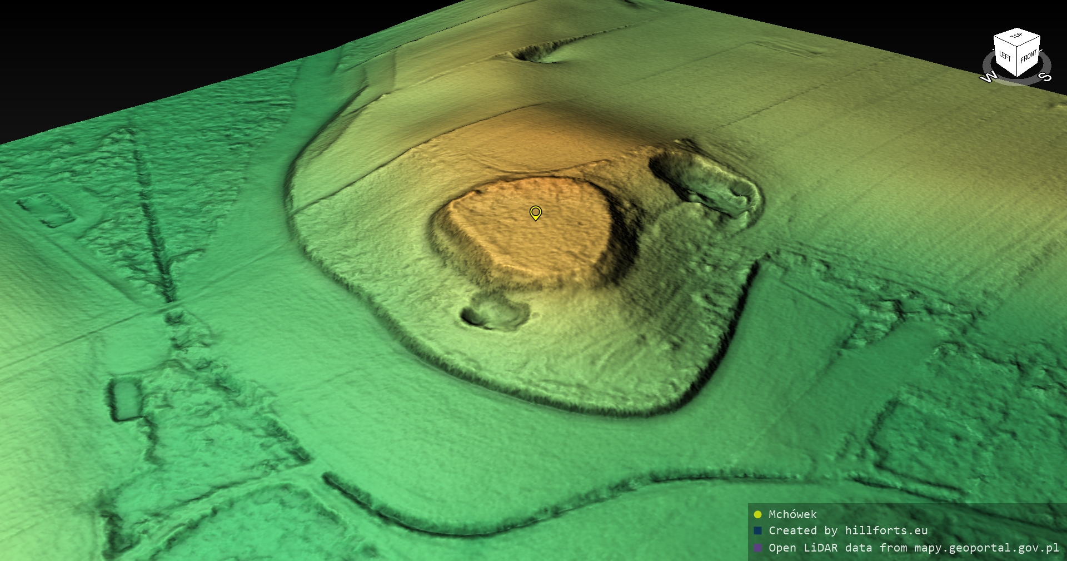Click the W compass letter
This screenshot has width=1067, height=561.
pyautogui.click(x=988, y=77)
